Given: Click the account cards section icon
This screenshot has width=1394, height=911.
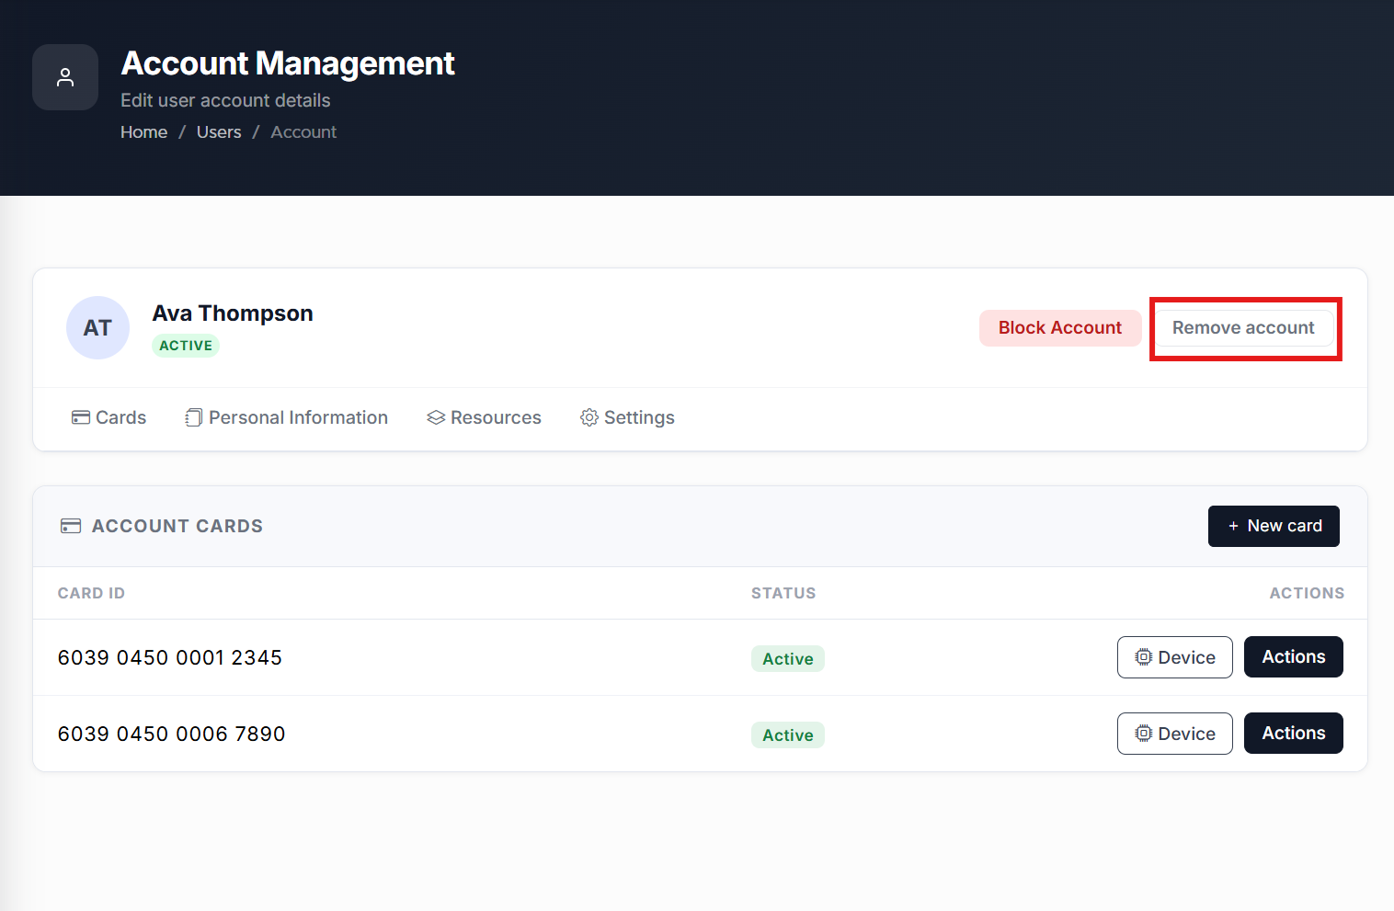Looking at the screenshot, I should [x=71, y=526].
